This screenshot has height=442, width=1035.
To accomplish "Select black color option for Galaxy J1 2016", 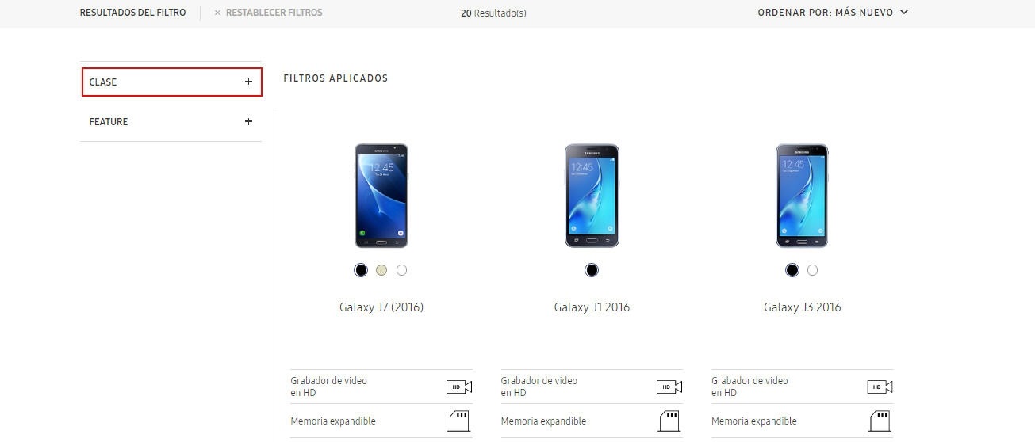I will (592, 270).
